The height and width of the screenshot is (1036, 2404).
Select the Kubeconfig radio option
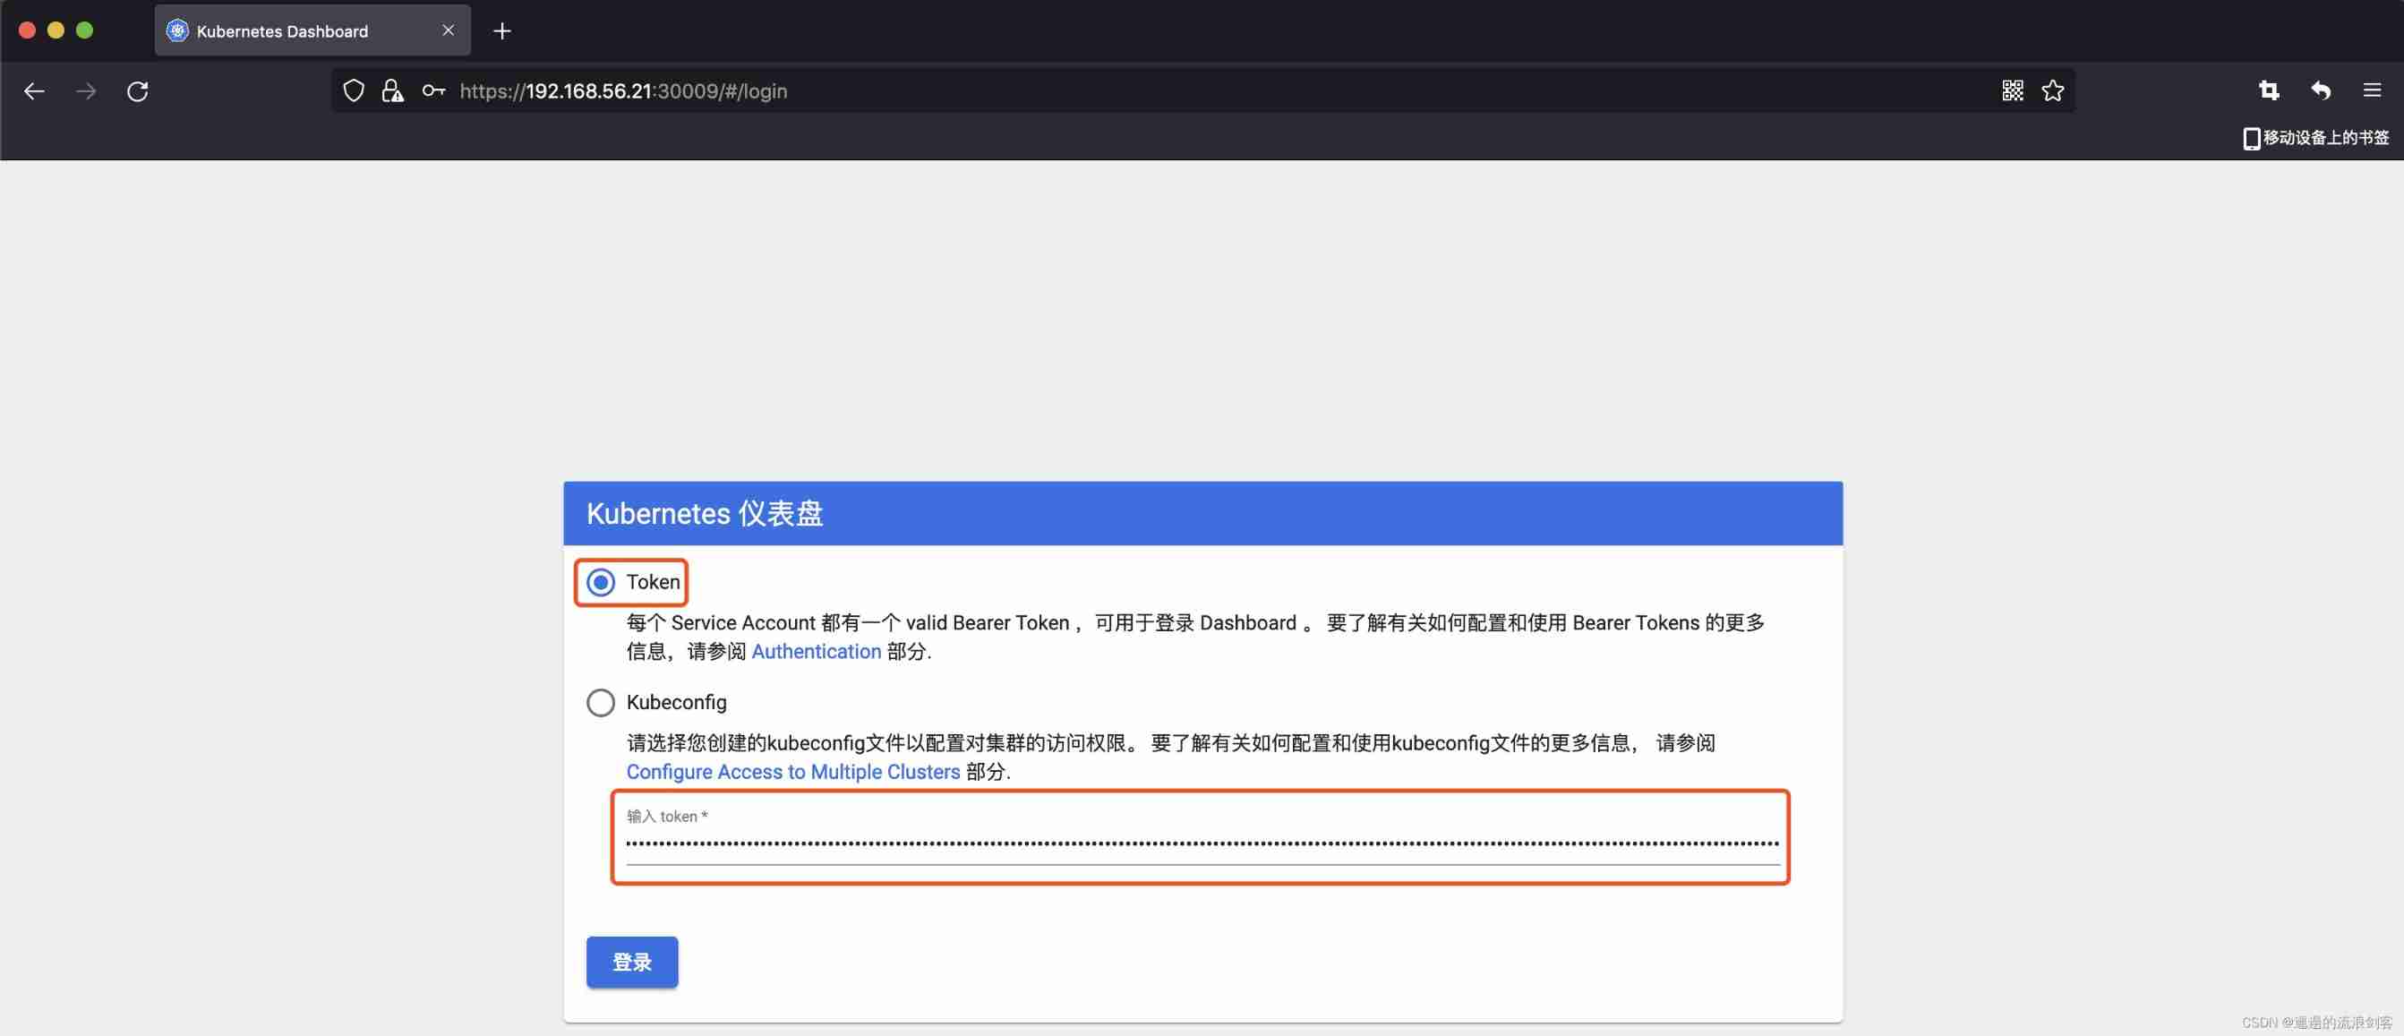[601, 702]
